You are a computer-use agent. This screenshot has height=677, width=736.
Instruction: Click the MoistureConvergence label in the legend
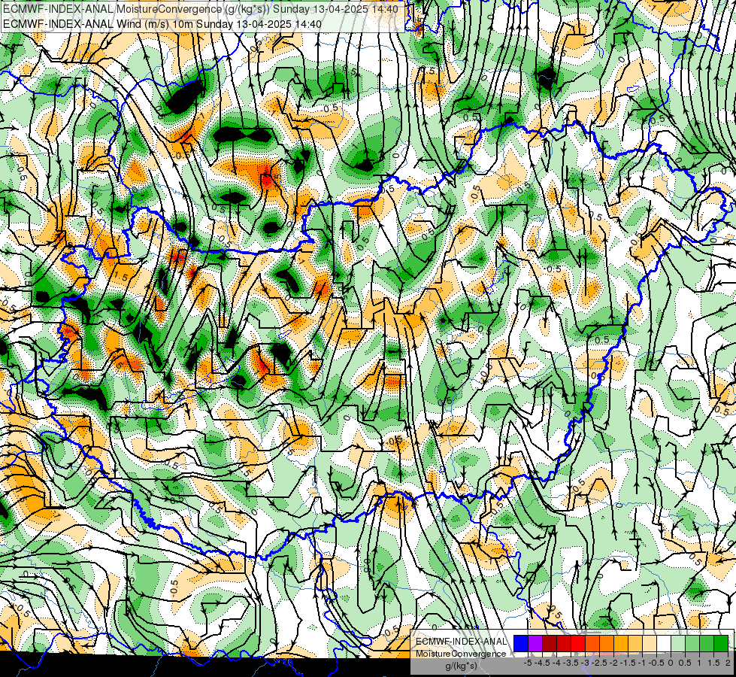pos(461,654)
